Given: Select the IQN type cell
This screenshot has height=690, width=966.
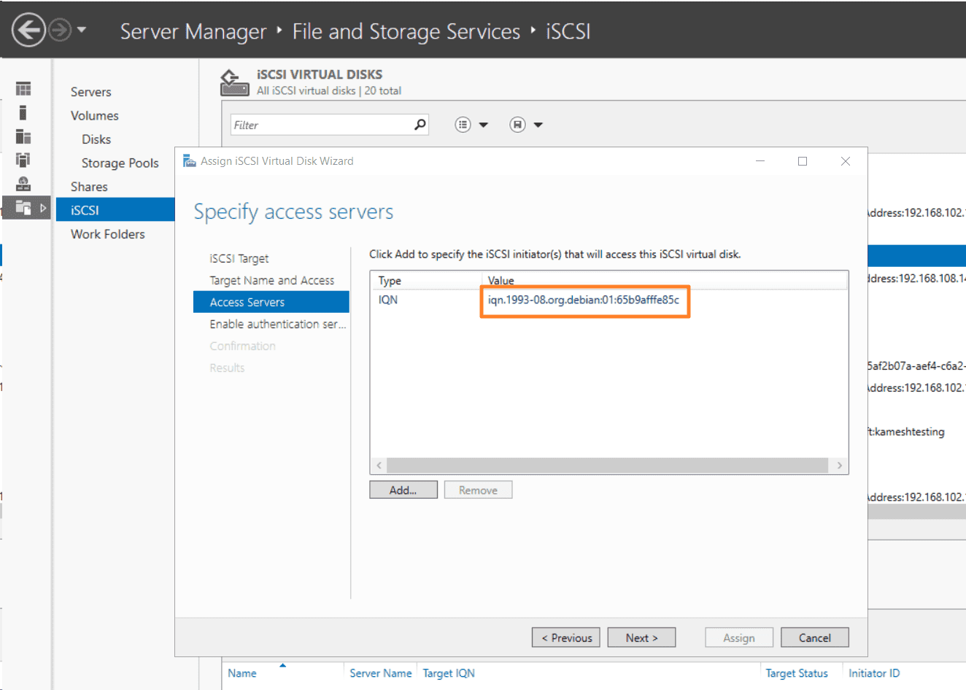Looking at the screenshot, I should pyautogui.click(x=388, y=300).
